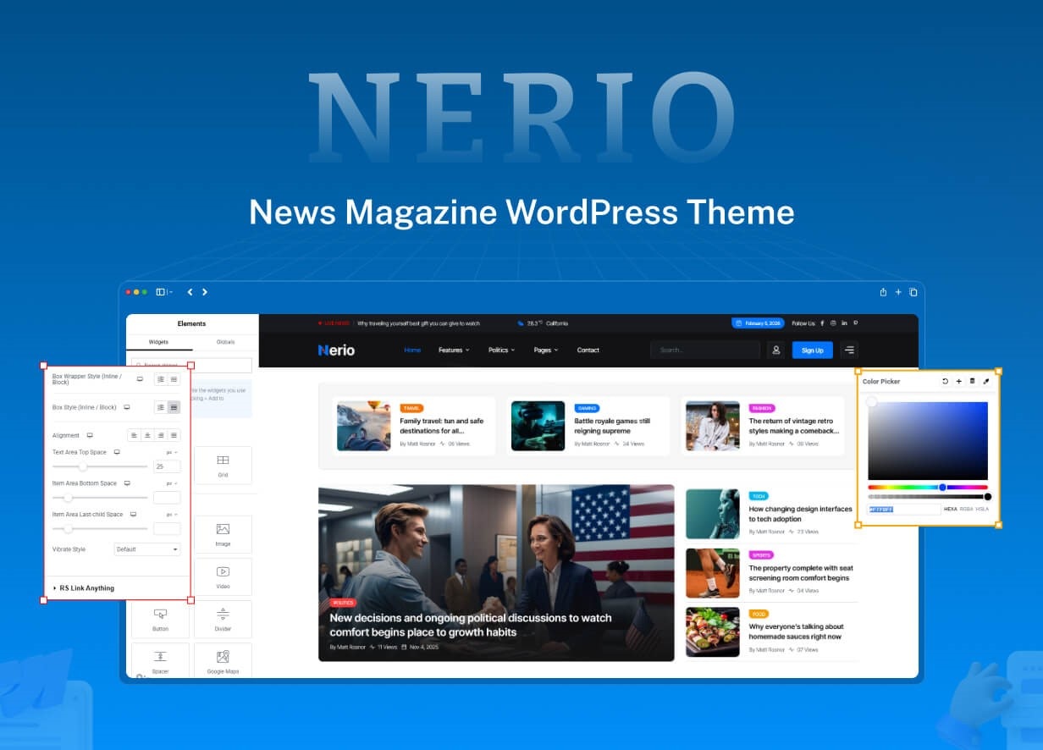Viewport: 1043px width, 750px height.
Task: Click the trash icon in Color Picker
Action: [974, 381]
